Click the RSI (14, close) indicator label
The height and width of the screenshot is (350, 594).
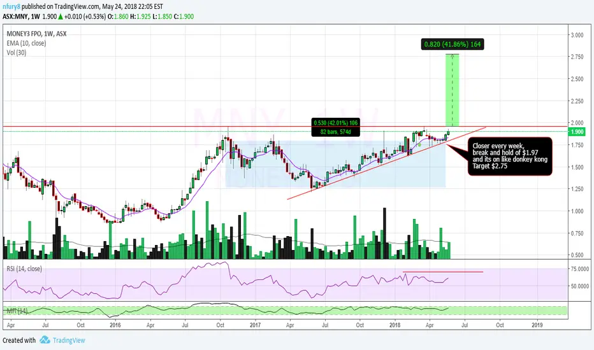24,269
